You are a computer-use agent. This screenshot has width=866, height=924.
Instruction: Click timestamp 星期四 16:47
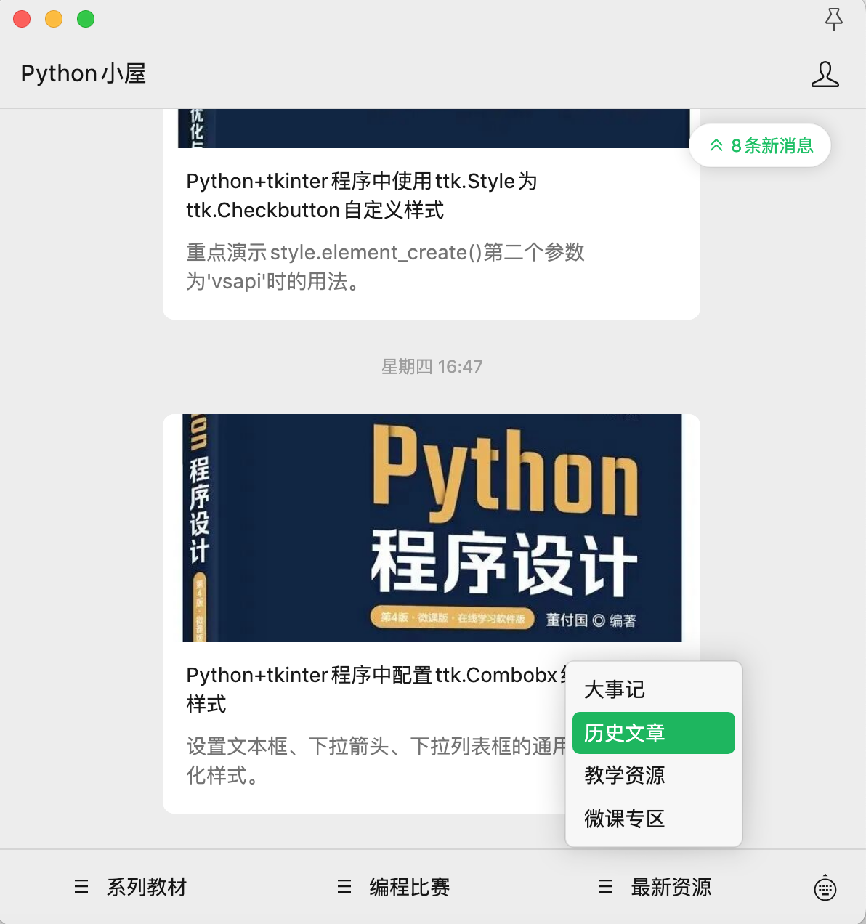(432, 367)
